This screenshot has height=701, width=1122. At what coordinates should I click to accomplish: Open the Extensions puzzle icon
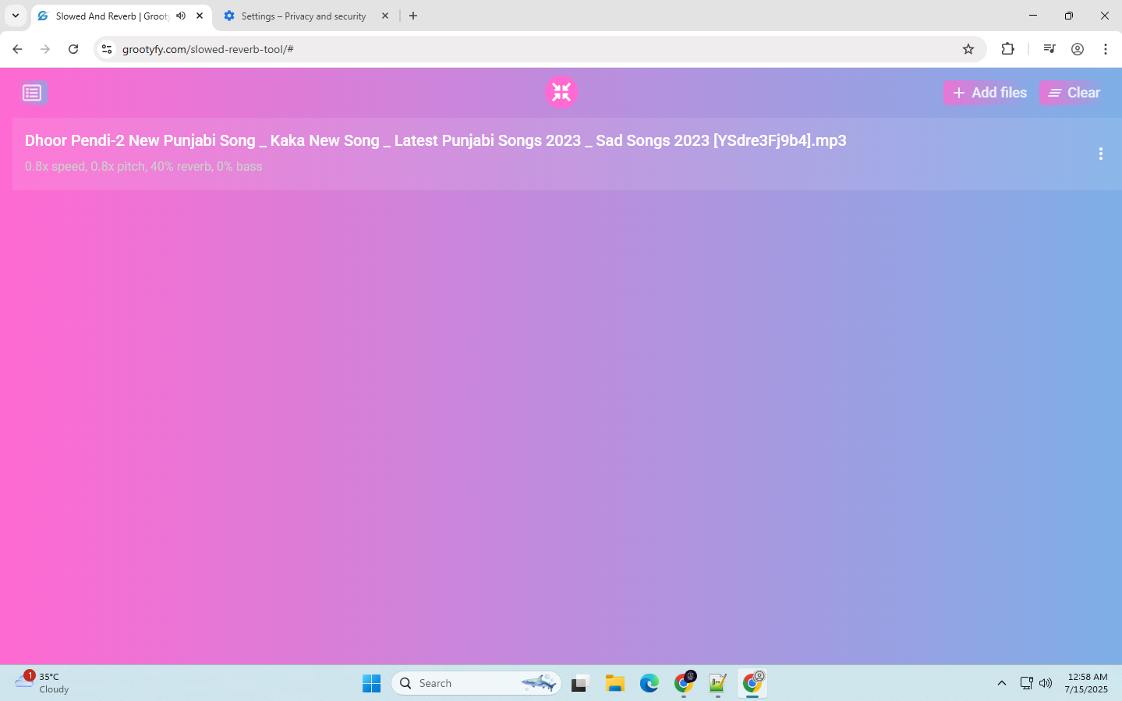(1007, 49)
